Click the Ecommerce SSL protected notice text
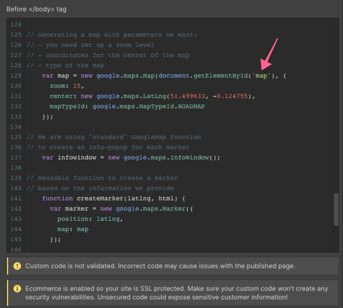The image size is (343, 308). (x=176, y=293)
